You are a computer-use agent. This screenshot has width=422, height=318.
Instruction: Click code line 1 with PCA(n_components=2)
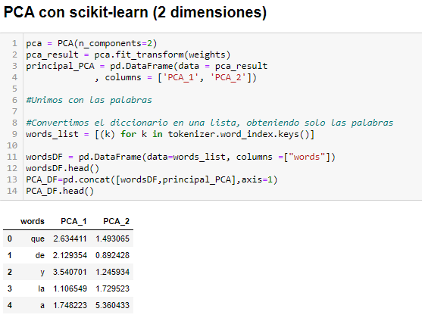(x=91, y=43)
